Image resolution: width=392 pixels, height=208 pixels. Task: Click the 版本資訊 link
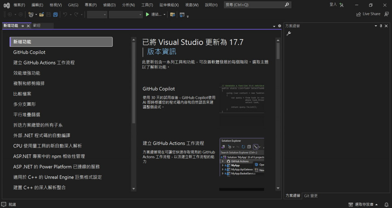pyautogui.click(x=162, y=52)
